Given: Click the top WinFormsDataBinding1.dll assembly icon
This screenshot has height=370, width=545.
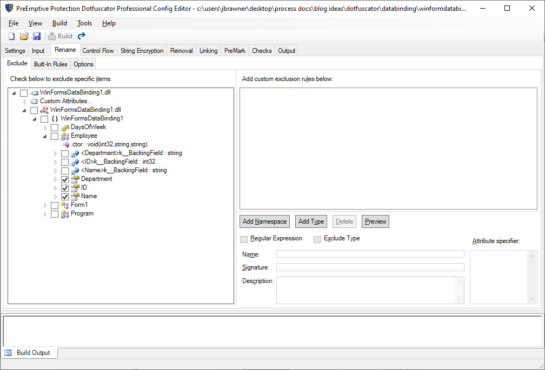Looking at the screenshot, I should (34, 93).
